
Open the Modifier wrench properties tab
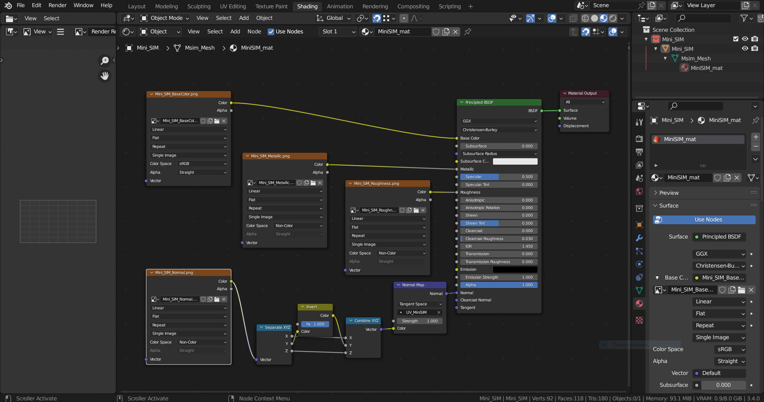pos(639,238)
